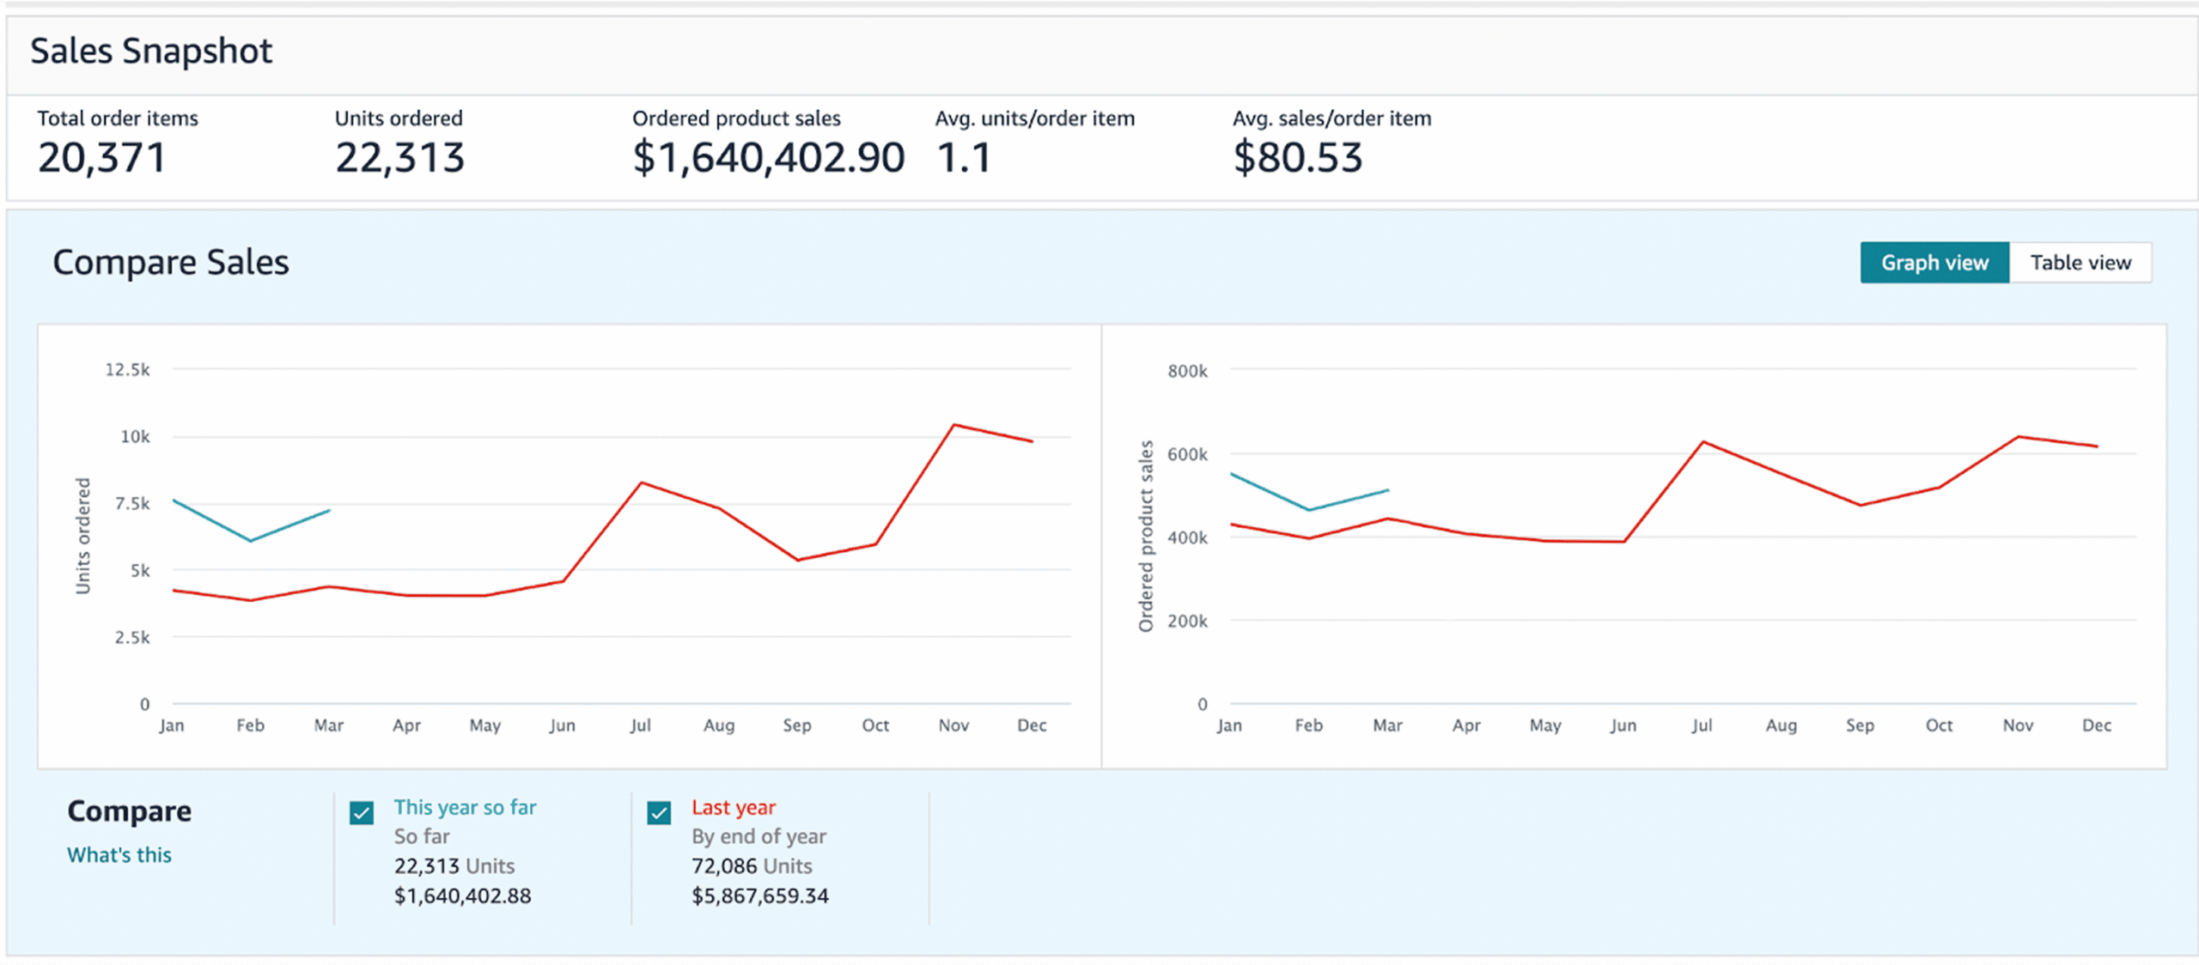Click the Dec label on units ordered axis
Screen dimensions: 2199x965
1032,725
